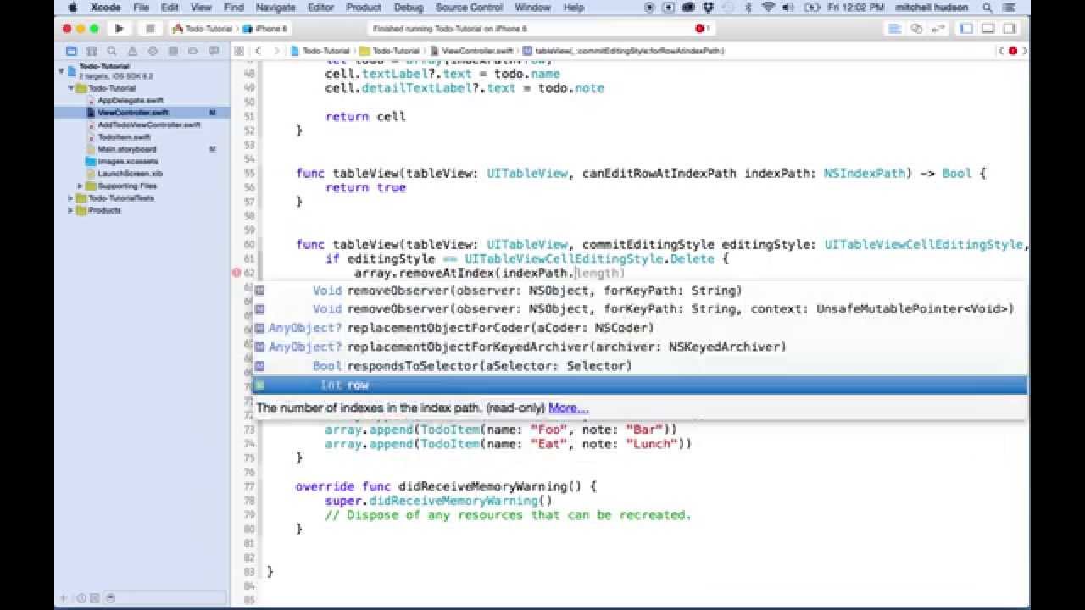The width and height of the screenshot is (1085, 610).
Task: Show the Project navigator
Action: click(71, 51)
